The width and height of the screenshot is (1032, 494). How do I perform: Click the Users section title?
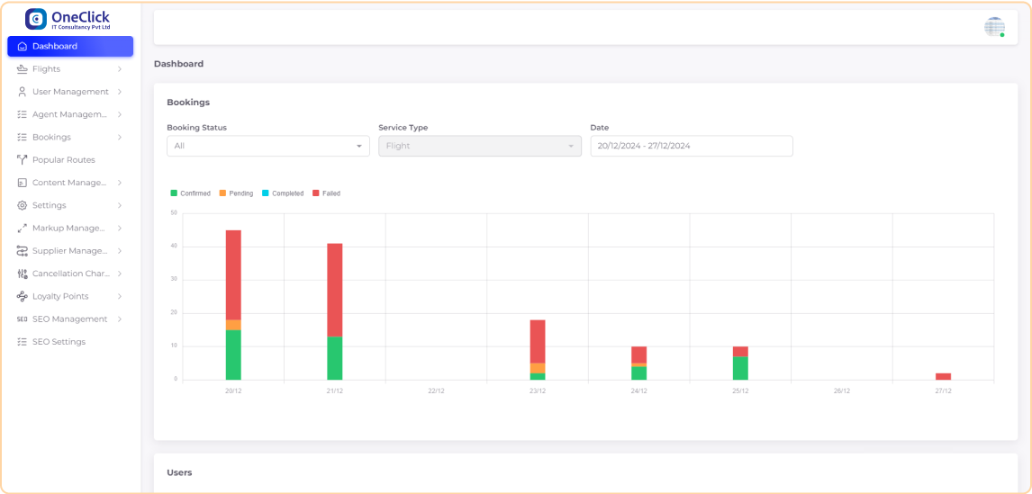[x=180, y=472]
